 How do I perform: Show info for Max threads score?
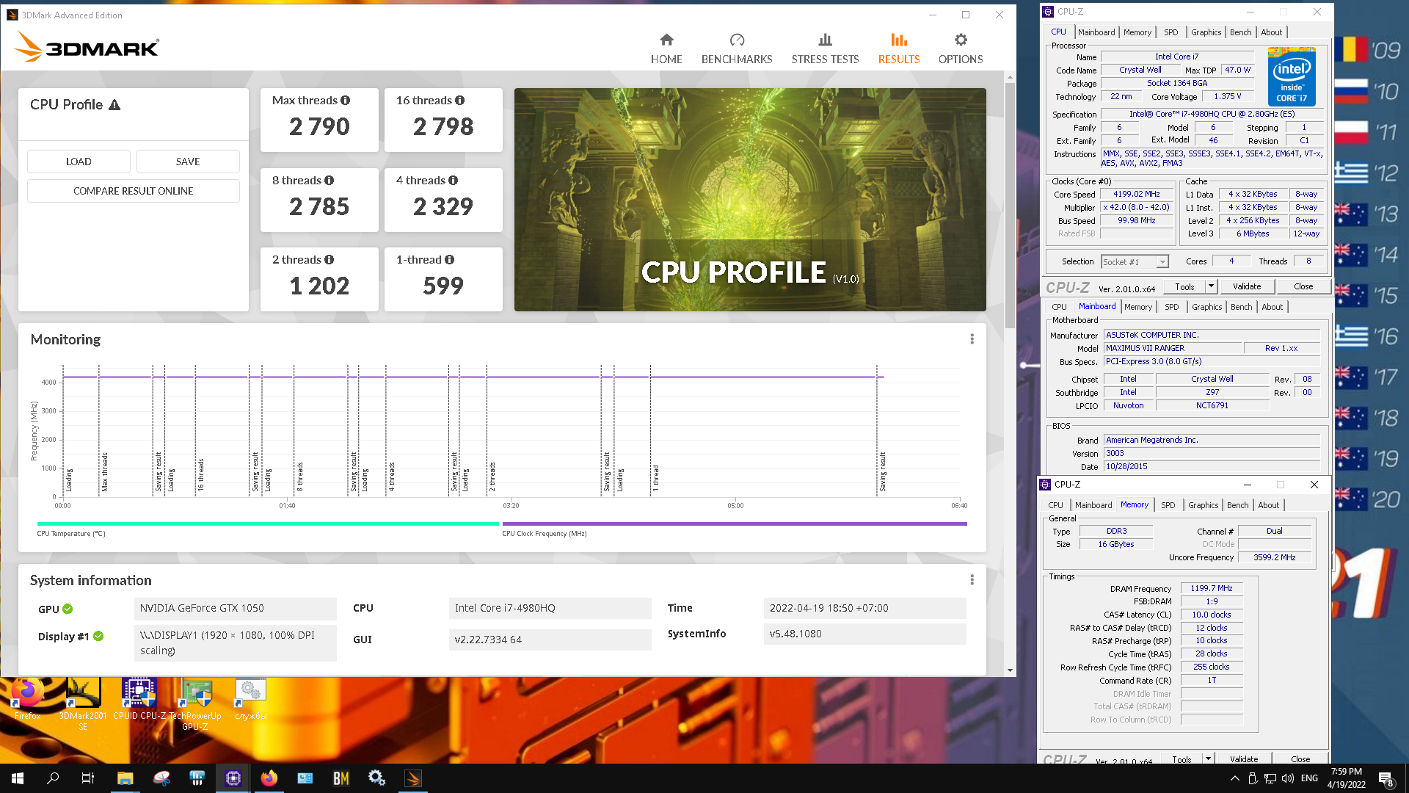coord(345,100)
